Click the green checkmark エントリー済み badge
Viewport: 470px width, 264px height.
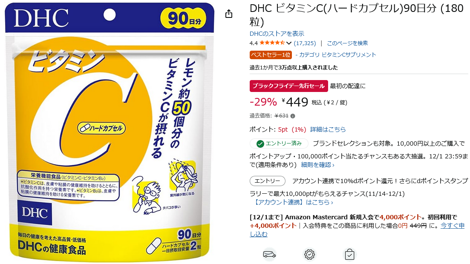tap(279, 143)
